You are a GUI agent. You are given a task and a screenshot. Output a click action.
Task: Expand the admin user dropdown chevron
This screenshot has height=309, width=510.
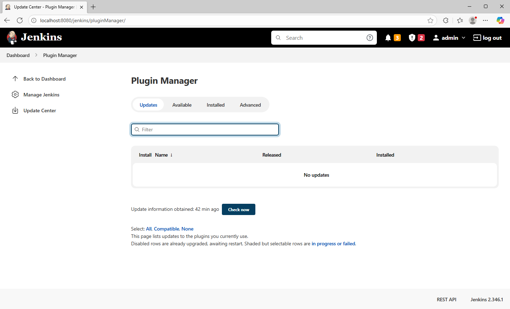coord(464,38)
